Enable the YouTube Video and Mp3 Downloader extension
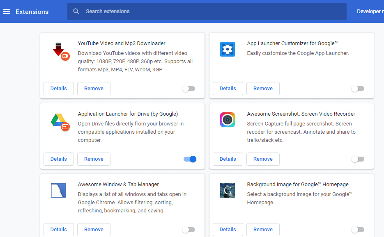384x237 pixels. (189, 88)
